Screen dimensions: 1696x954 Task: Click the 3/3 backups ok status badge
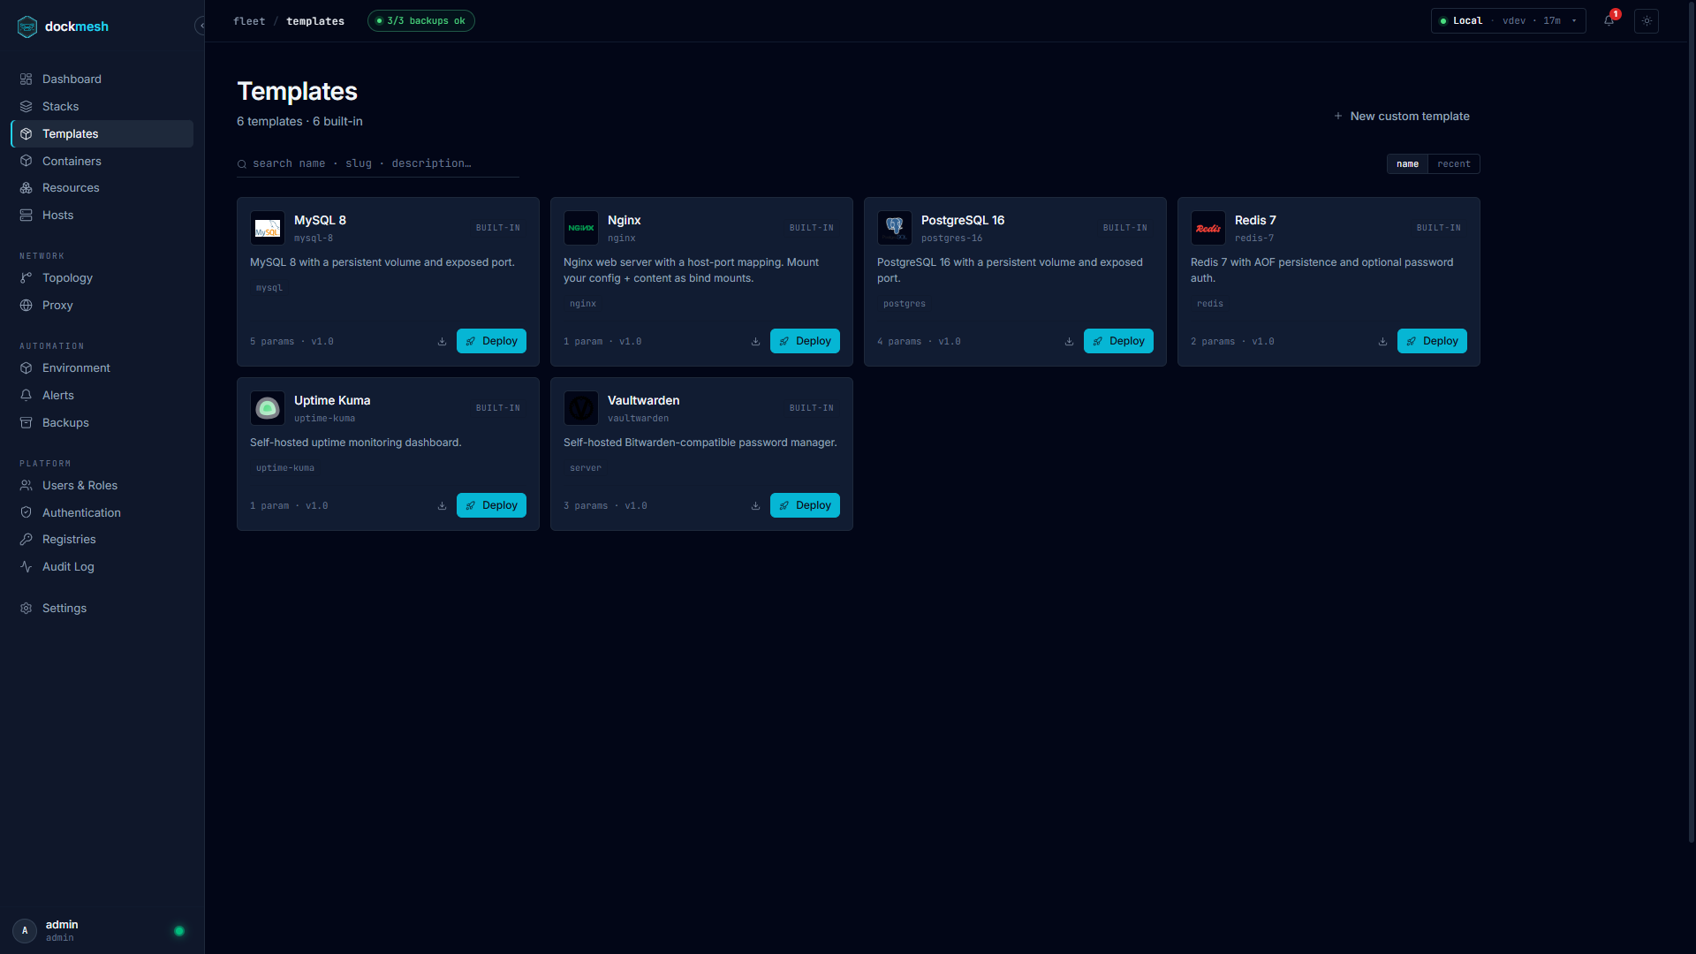click(x=421, y=21)
